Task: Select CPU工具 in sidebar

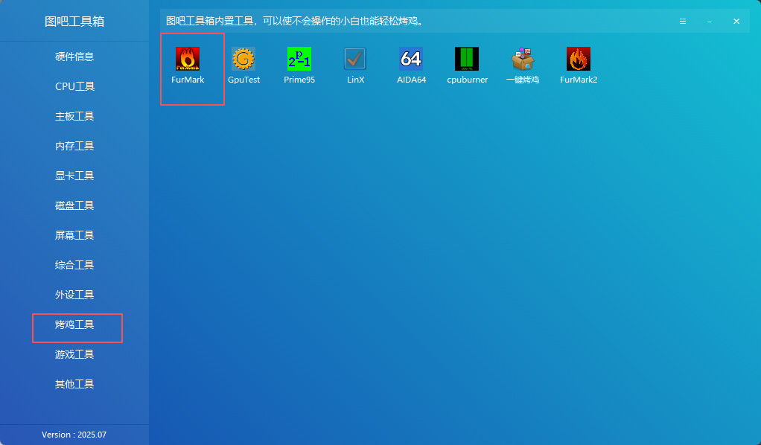Action: click(74, 86)
